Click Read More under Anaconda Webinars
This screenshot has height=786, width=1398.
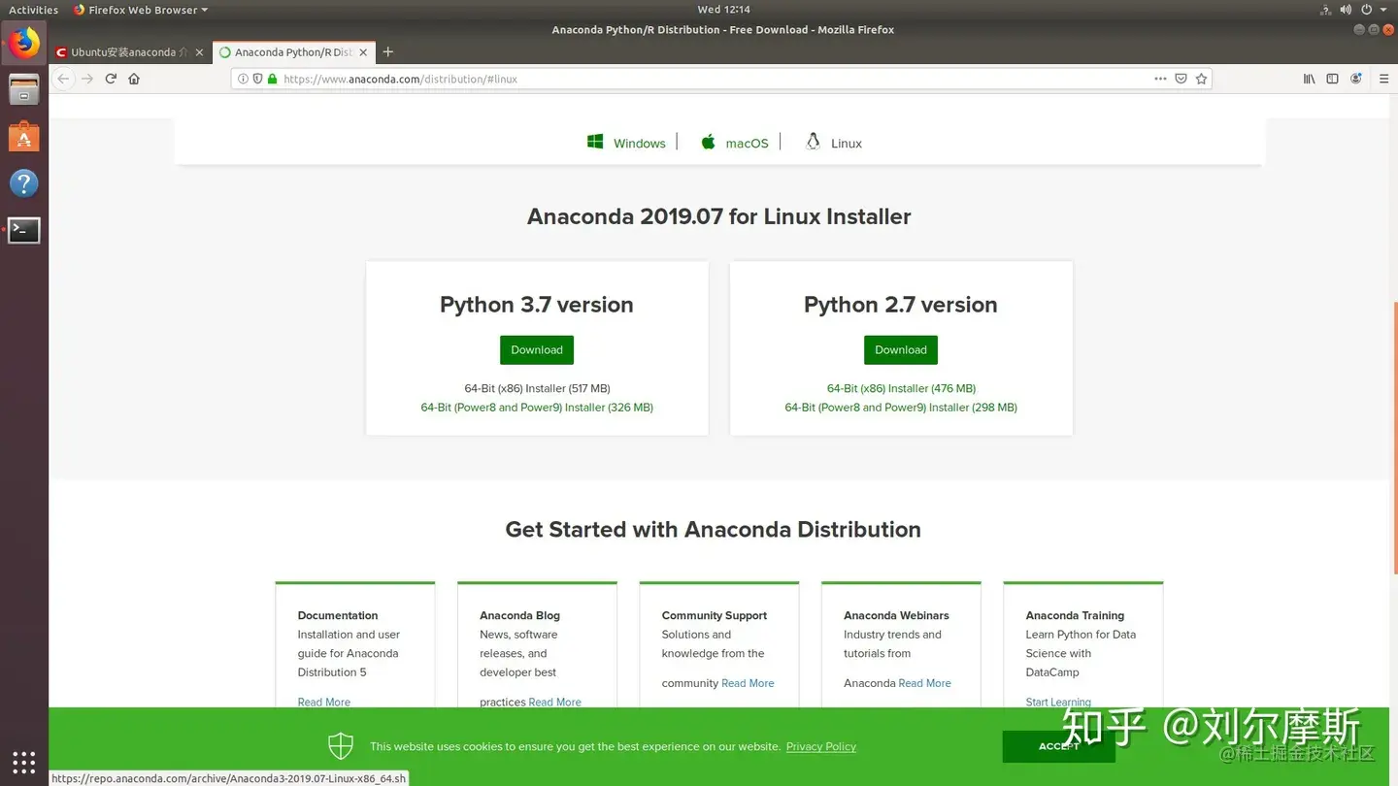[924, 683]
